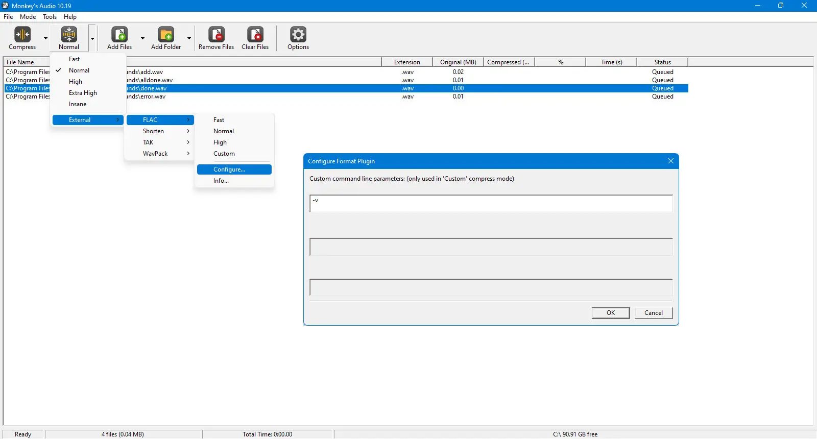Select Insane compression level
Viewport: 817px width, 439px height.
pyautogui.click(x=88, y=104)
